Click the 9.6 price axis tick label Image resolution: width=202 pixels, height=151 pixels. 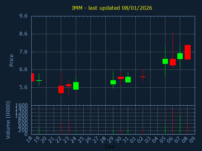coord(23,16)
